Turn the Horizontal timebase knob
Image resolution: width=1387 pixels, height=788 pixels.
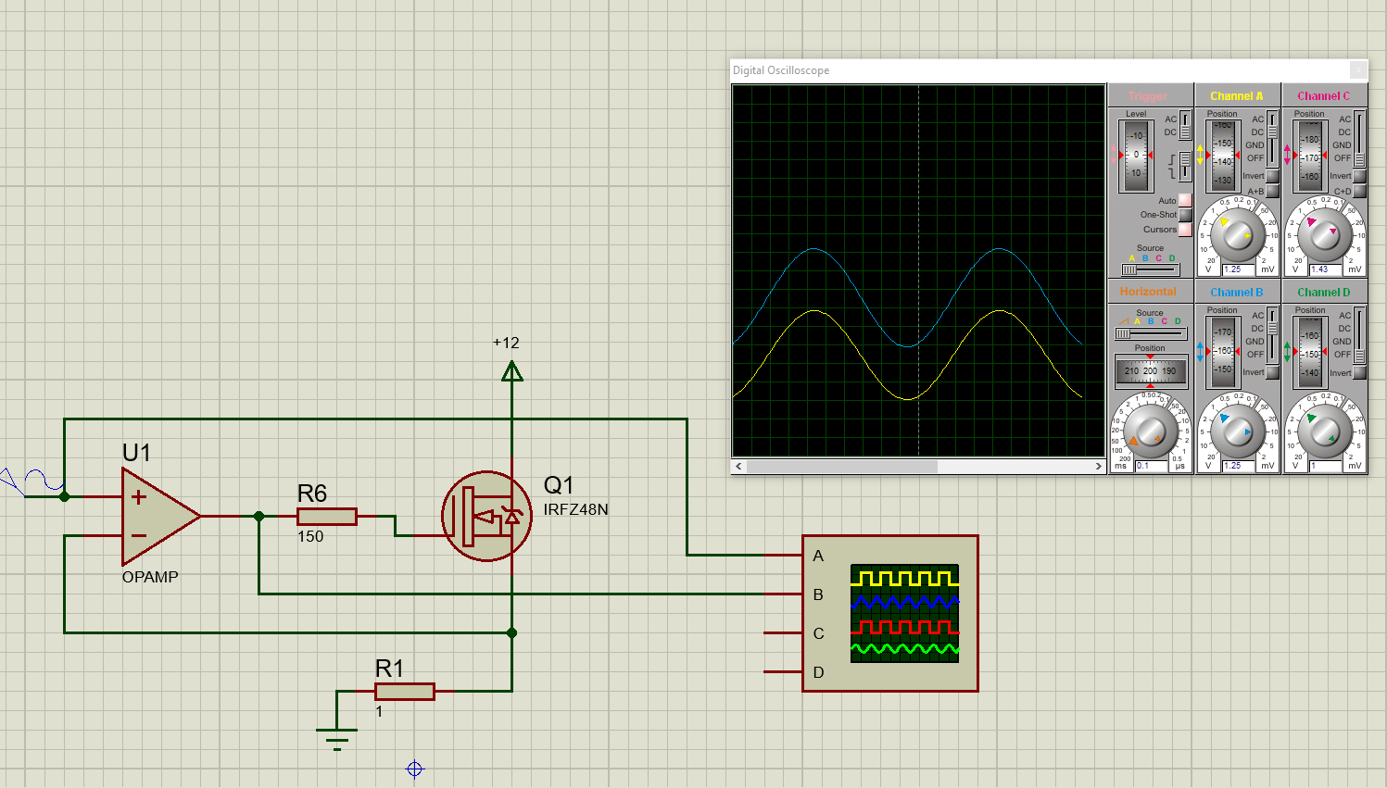(x=1150, y=432)
